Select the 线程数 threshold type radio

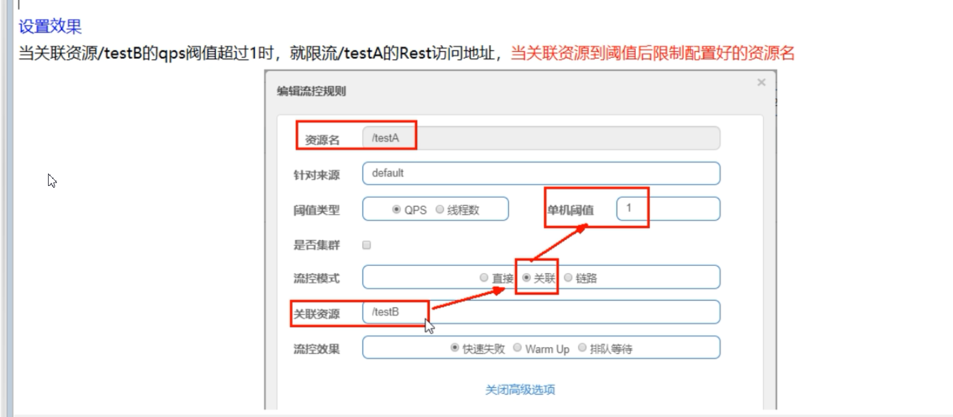pyautogui.click(x=440, y=210)
